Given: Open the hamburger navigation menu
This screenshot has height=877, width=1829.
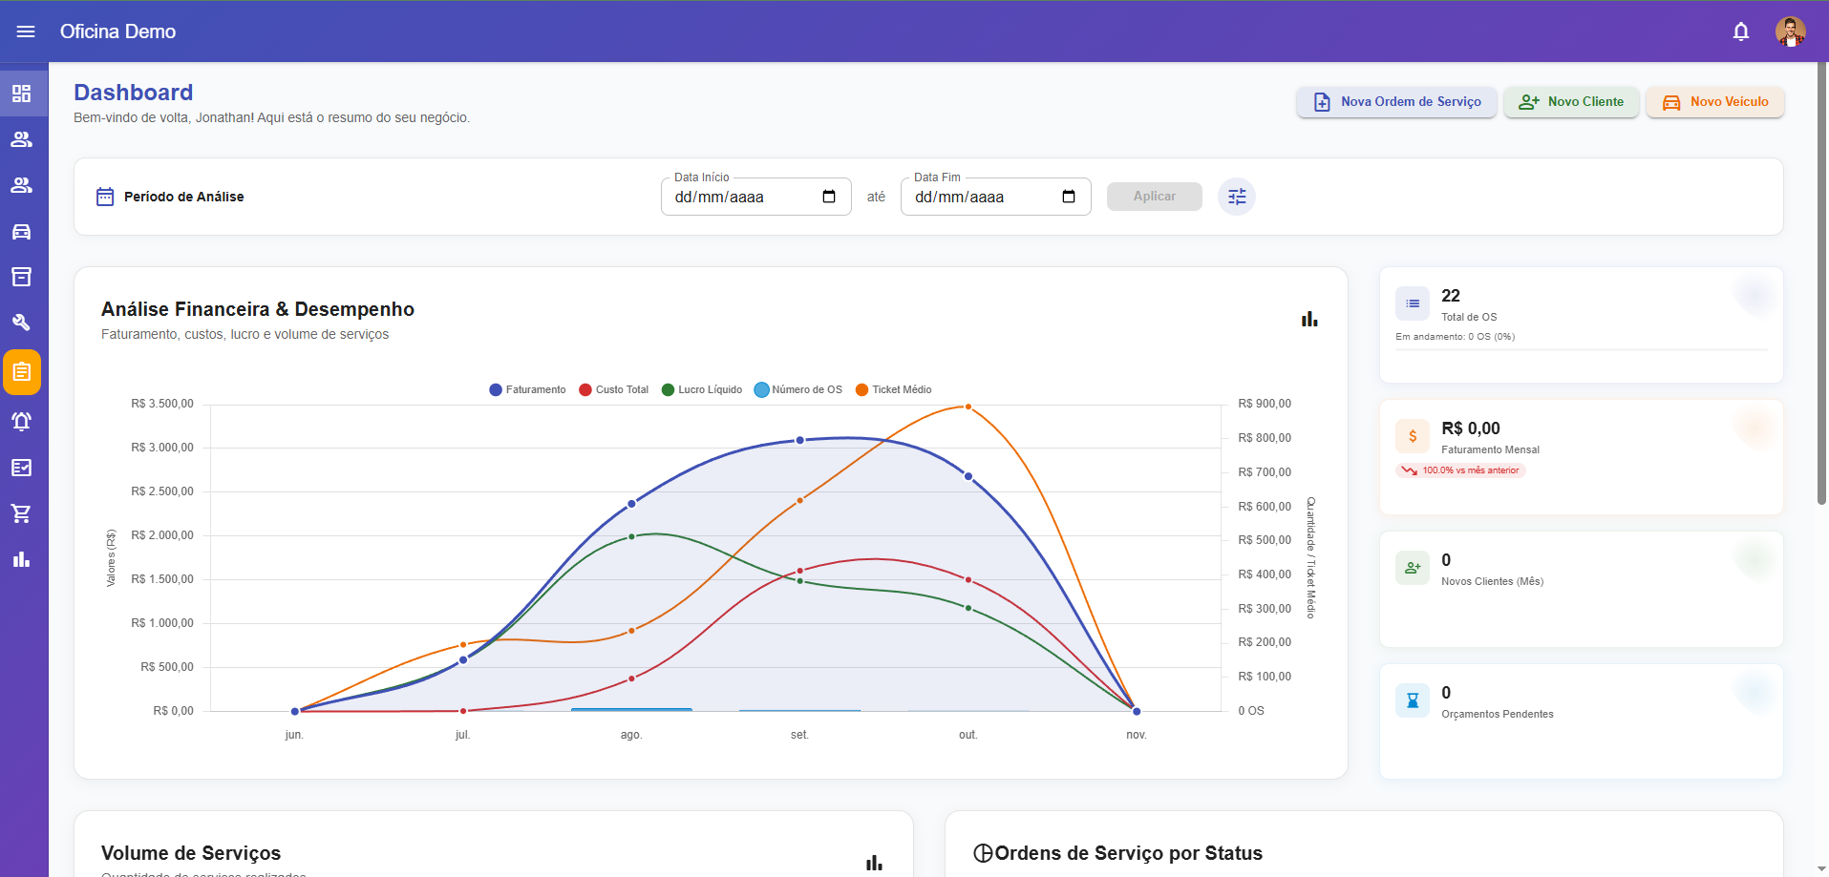Looking at the screenshot, I should pyautogui.click(x=26, y=31).
